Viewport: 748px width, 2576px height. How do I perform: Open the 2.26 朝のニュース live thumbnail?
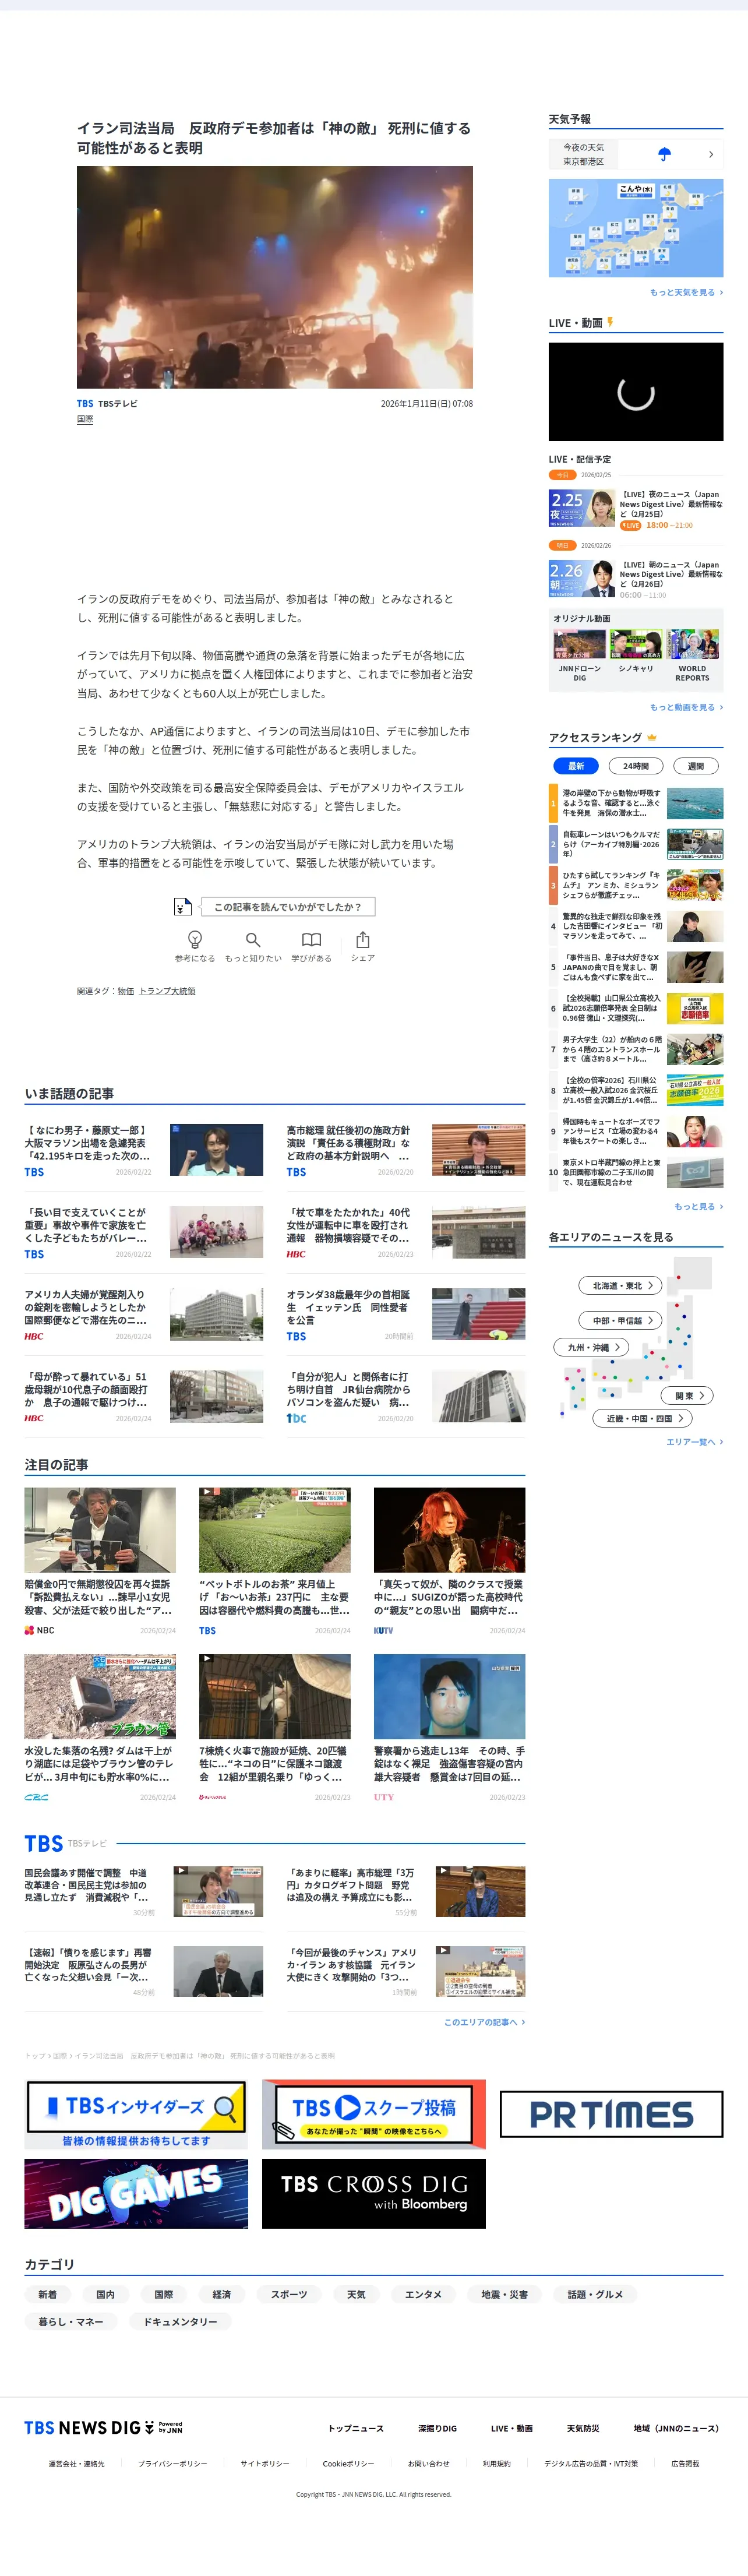pos(582,579)
